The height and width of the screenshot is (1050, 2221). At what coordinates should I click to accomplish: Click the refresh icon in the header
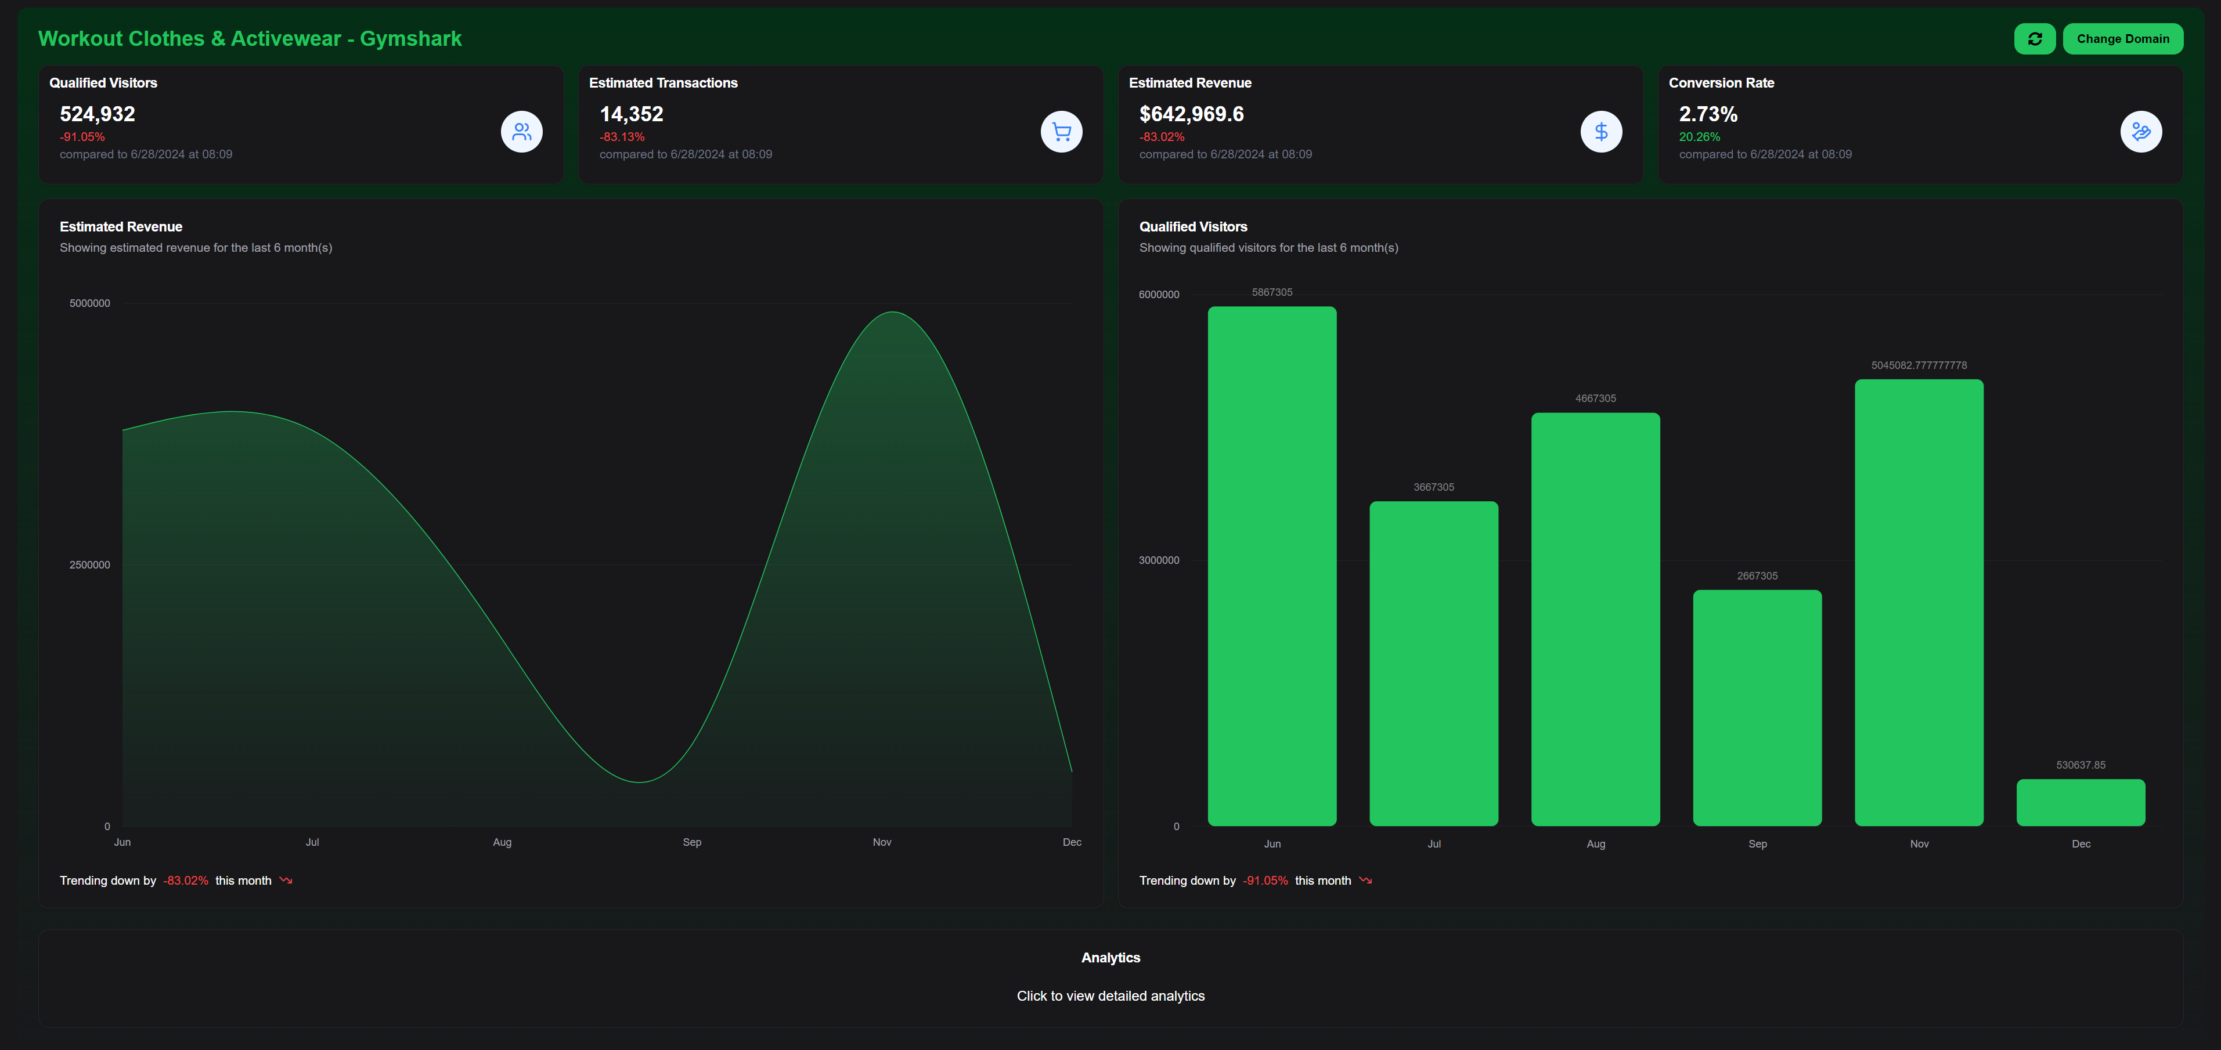[x=2035, y=39]
